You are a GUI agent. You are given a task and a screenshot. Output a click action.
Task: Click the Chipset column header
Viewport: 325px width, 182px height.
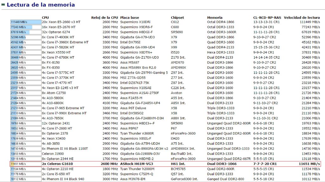click(177, 18)
